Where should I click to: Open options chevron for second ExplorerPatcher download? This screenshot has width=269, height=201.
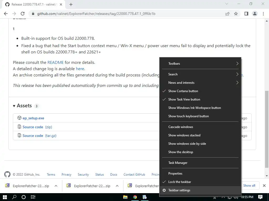click(117, 186)
